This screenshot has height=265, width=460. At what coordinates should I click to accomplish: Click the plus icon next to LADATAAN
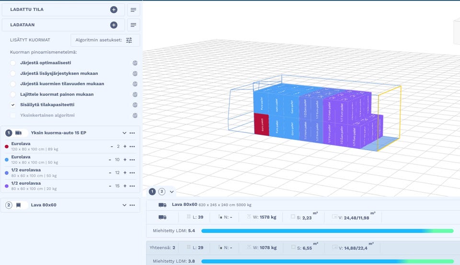coord(114,25)
